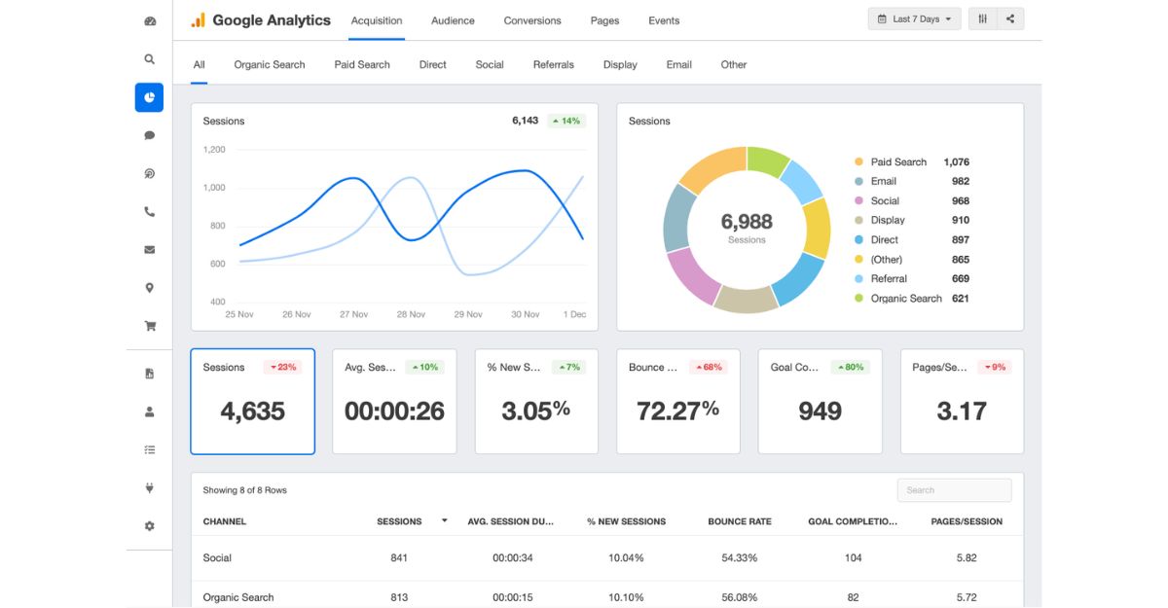
Task: Click the circular target icon in sidebar
Action: pos(149,173)
